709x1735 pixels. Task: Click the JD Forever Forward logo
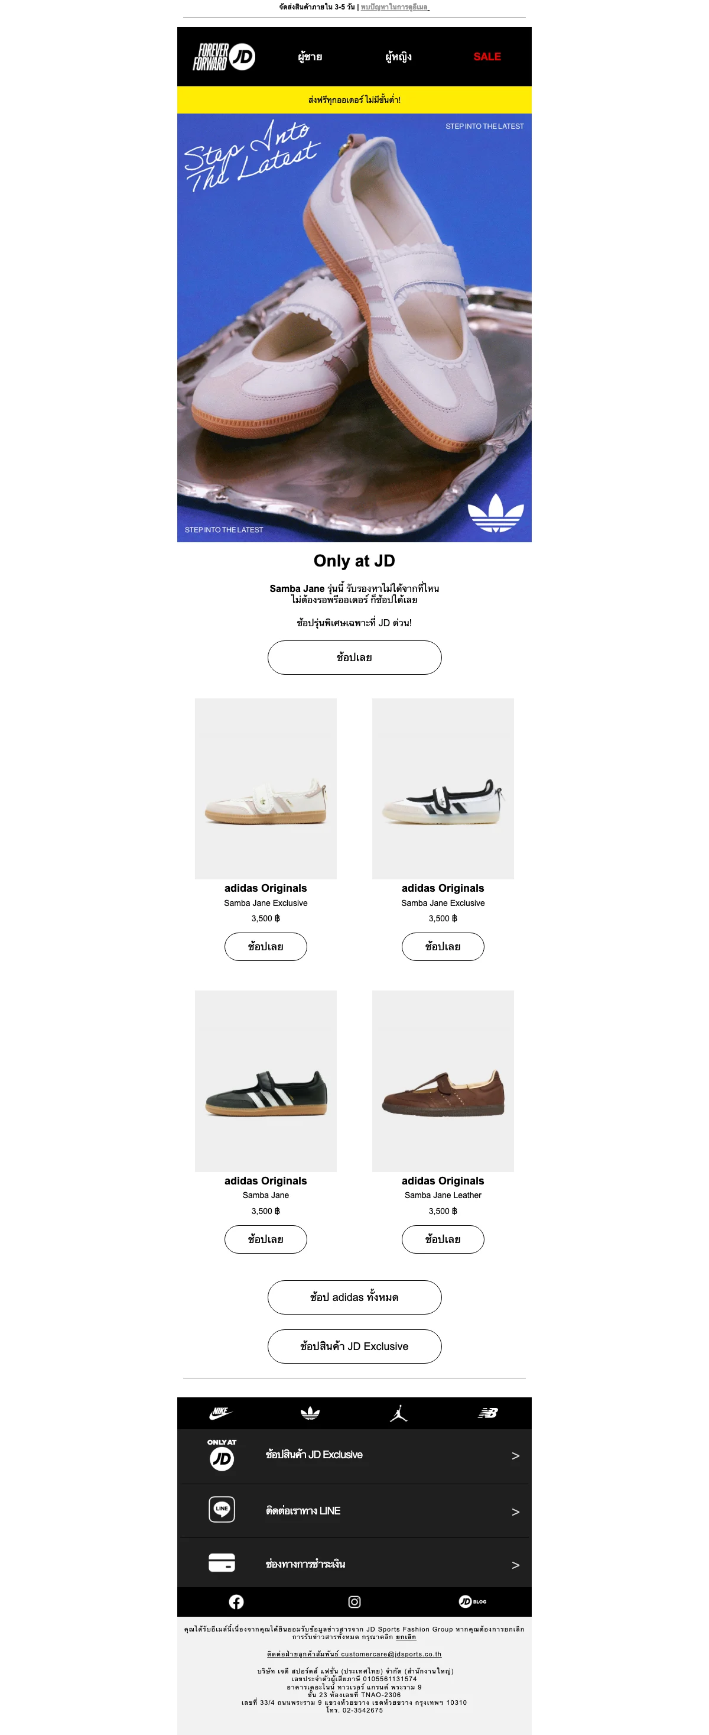point(224,57)
